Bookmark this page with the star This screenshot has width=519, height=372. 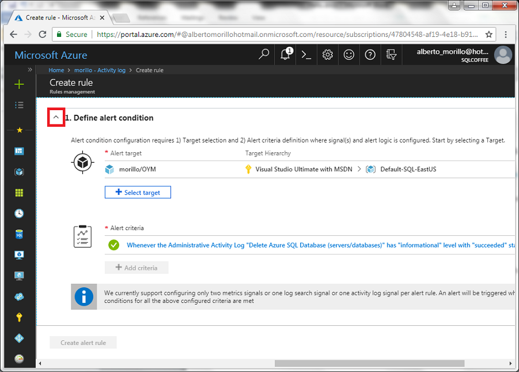489,34
